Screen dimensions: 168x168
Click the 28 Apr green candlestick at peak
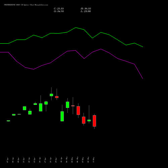[51, 95]
